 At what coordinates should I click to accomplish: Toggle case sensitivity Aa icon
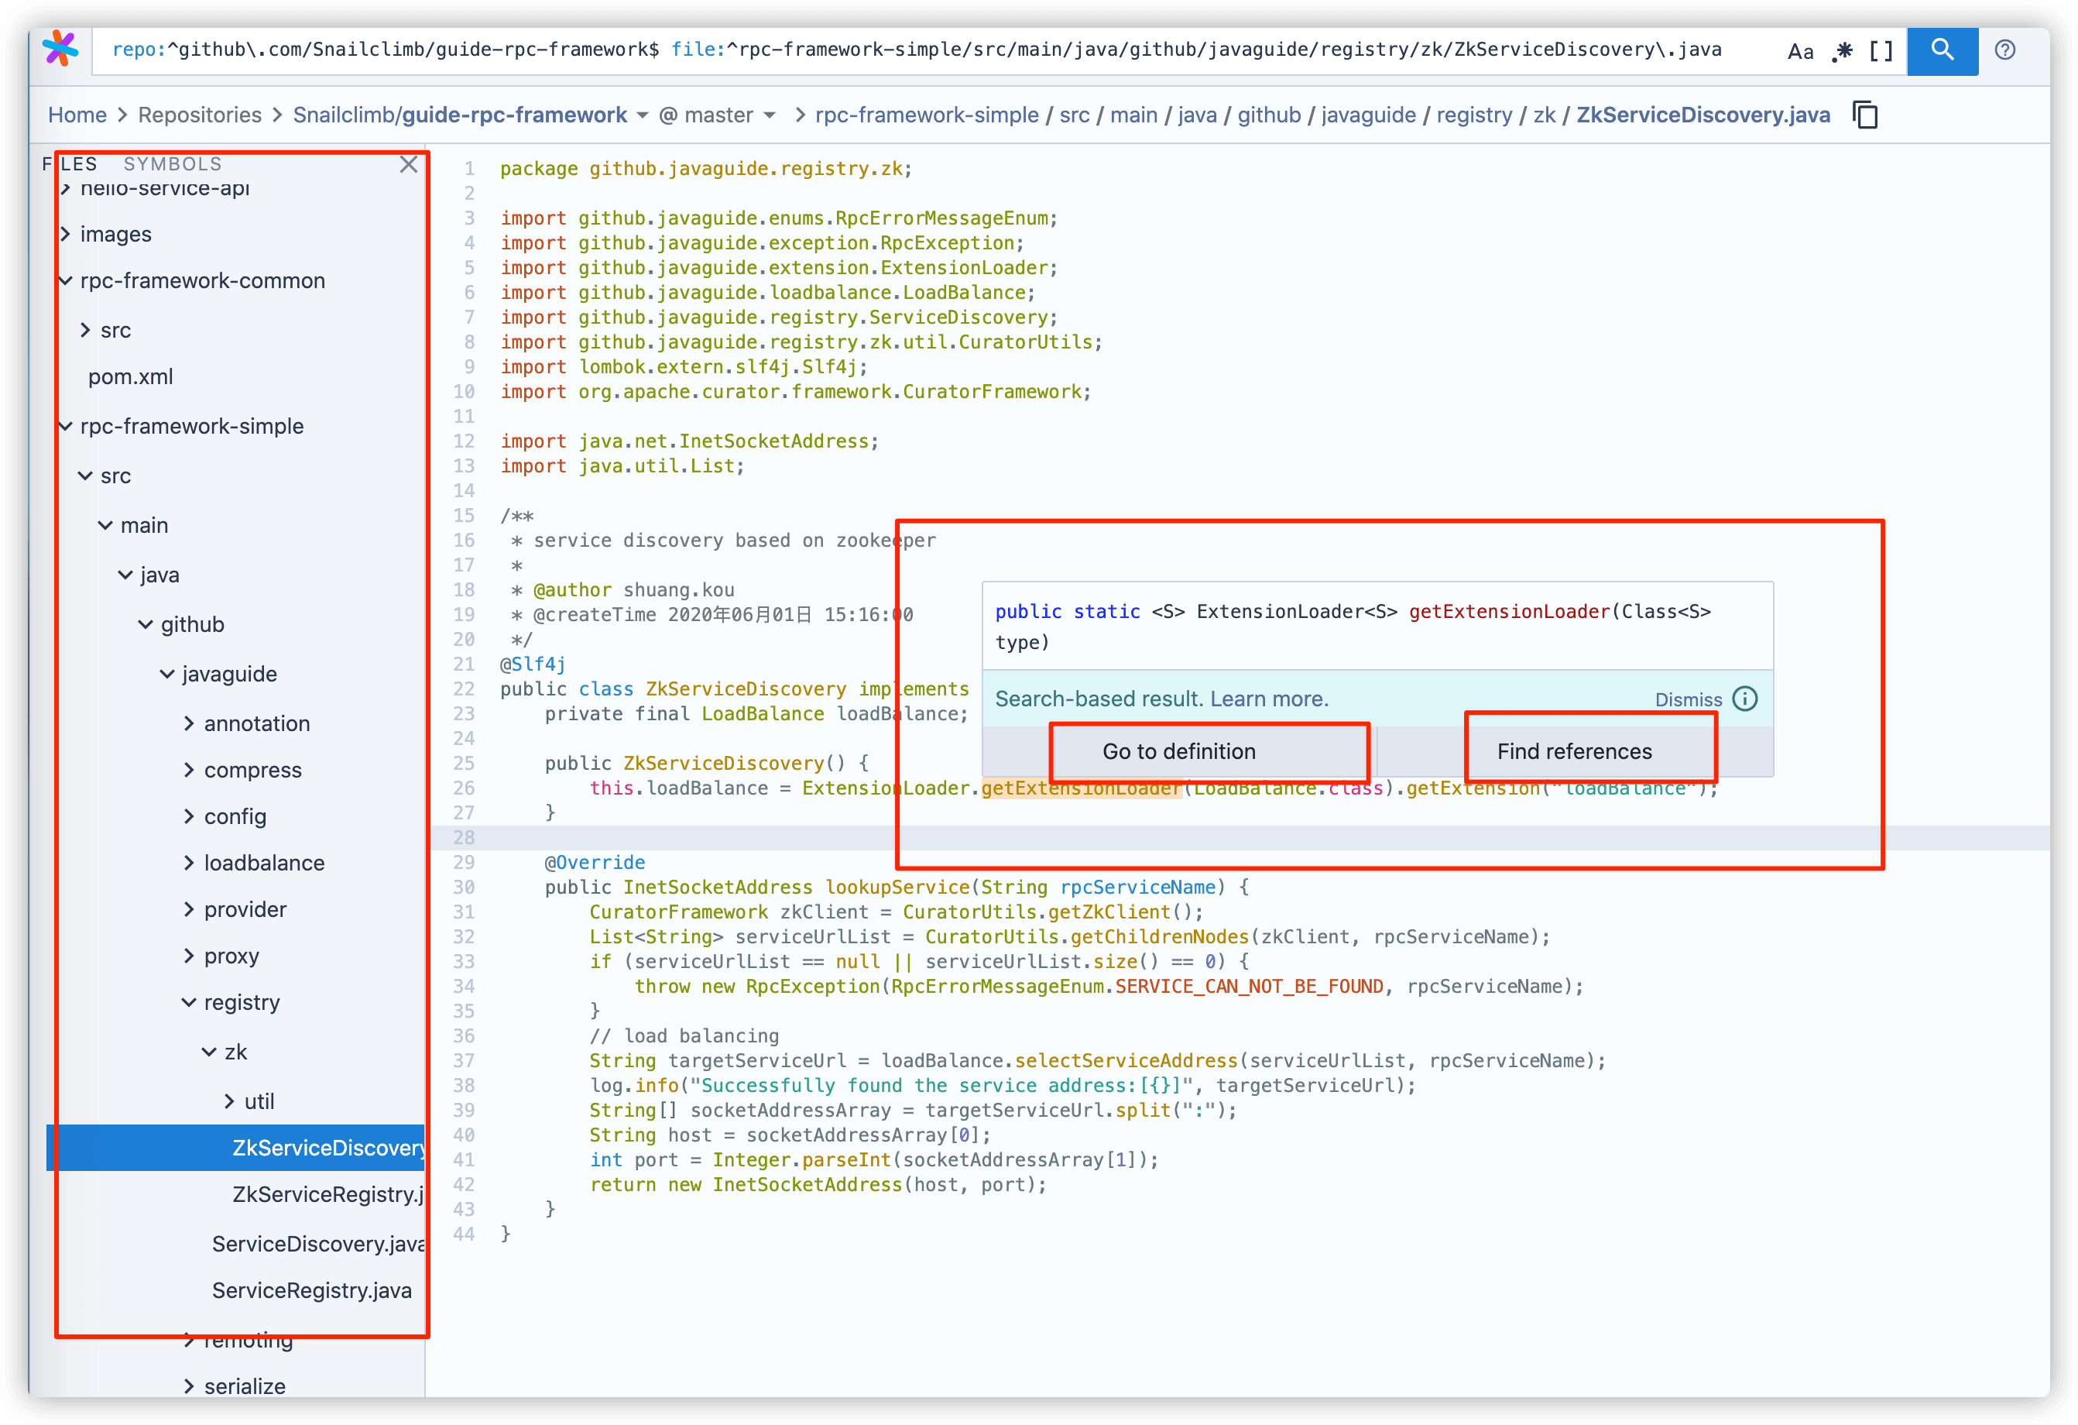pyautogui.click(x=1800, y=51)
